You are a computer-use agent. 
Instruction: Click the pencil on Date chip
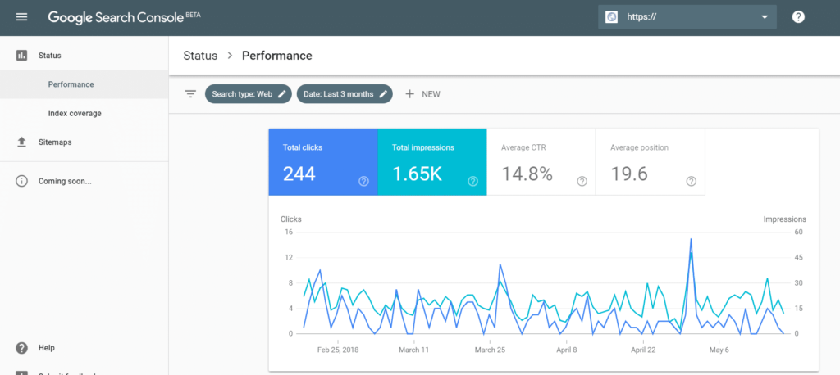(382, 94)
